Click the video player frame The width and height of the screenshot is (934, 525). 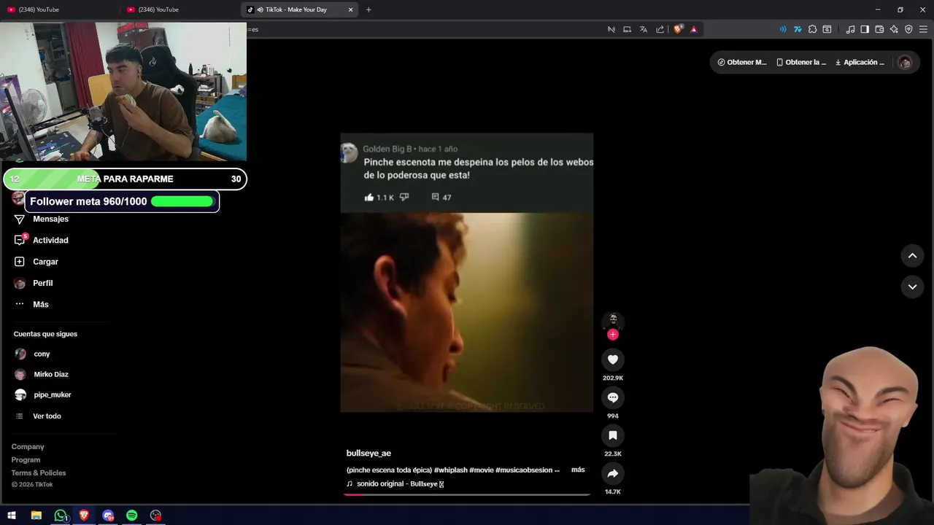point(467,273)
